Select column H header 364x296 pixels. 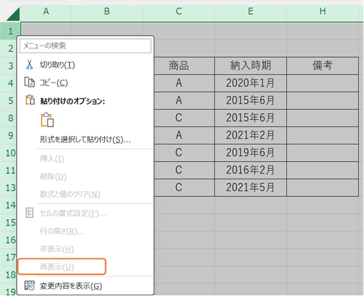[x=322, y=12]
